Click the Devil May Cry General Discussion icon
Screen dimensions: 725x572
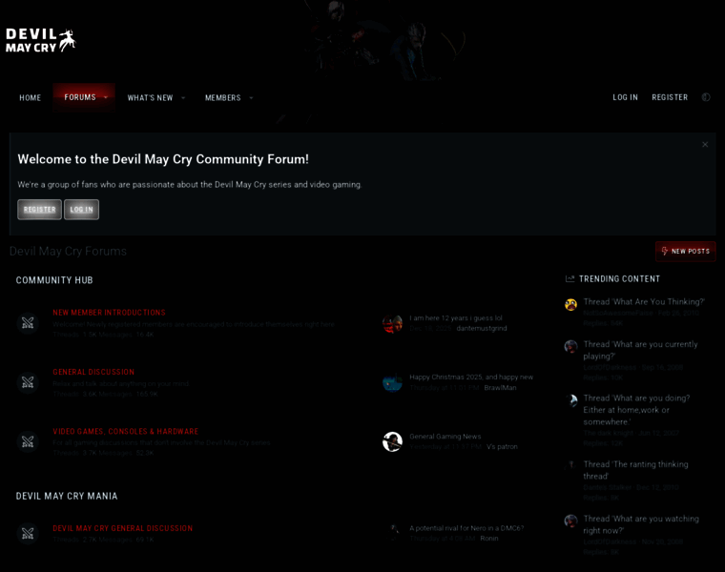28,534
